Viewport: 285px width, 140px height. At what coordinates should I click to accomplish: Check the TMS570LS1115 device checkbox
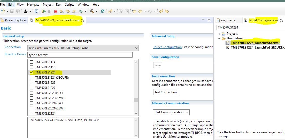tap(32, 67)
